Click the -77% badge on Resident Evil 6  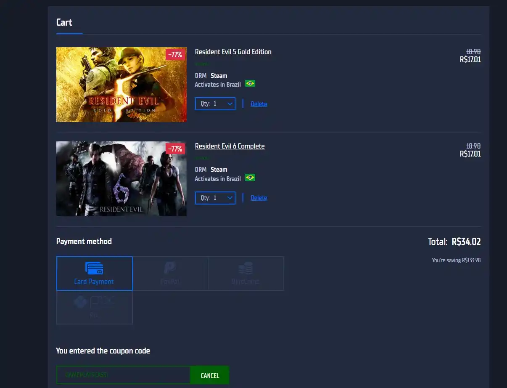pos(175,149)
